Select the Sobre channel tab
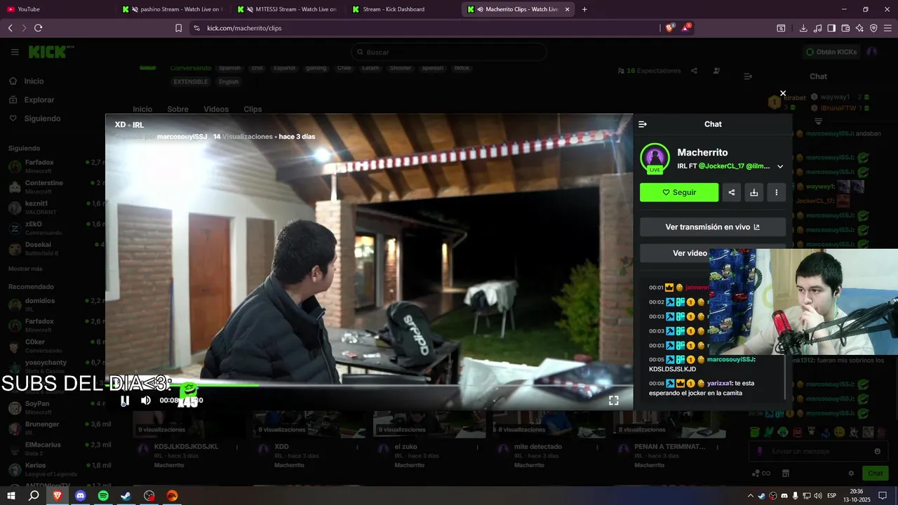The image size is (898, 505). coord(177,109)
